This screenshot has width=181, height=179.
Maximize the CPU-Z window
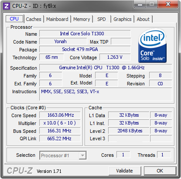pos(152,4)
